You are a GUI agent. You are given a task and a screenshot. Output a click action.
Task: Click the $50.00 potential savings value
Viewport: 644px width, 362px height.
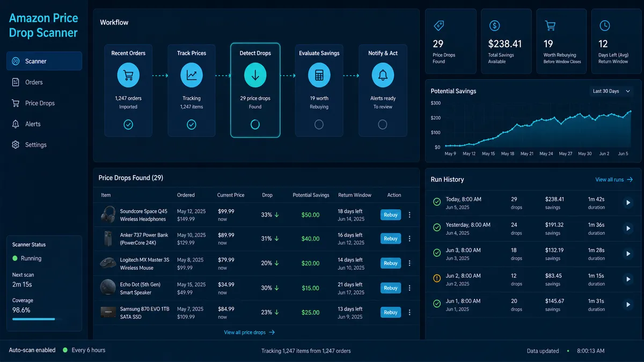pos(310,215)
